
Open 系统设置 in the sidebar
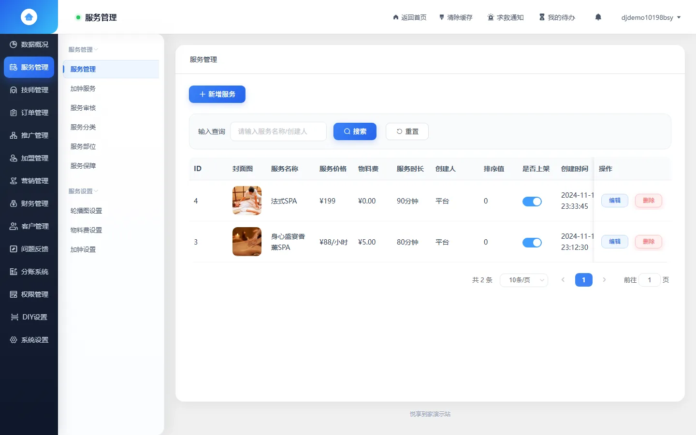[29, 340]
